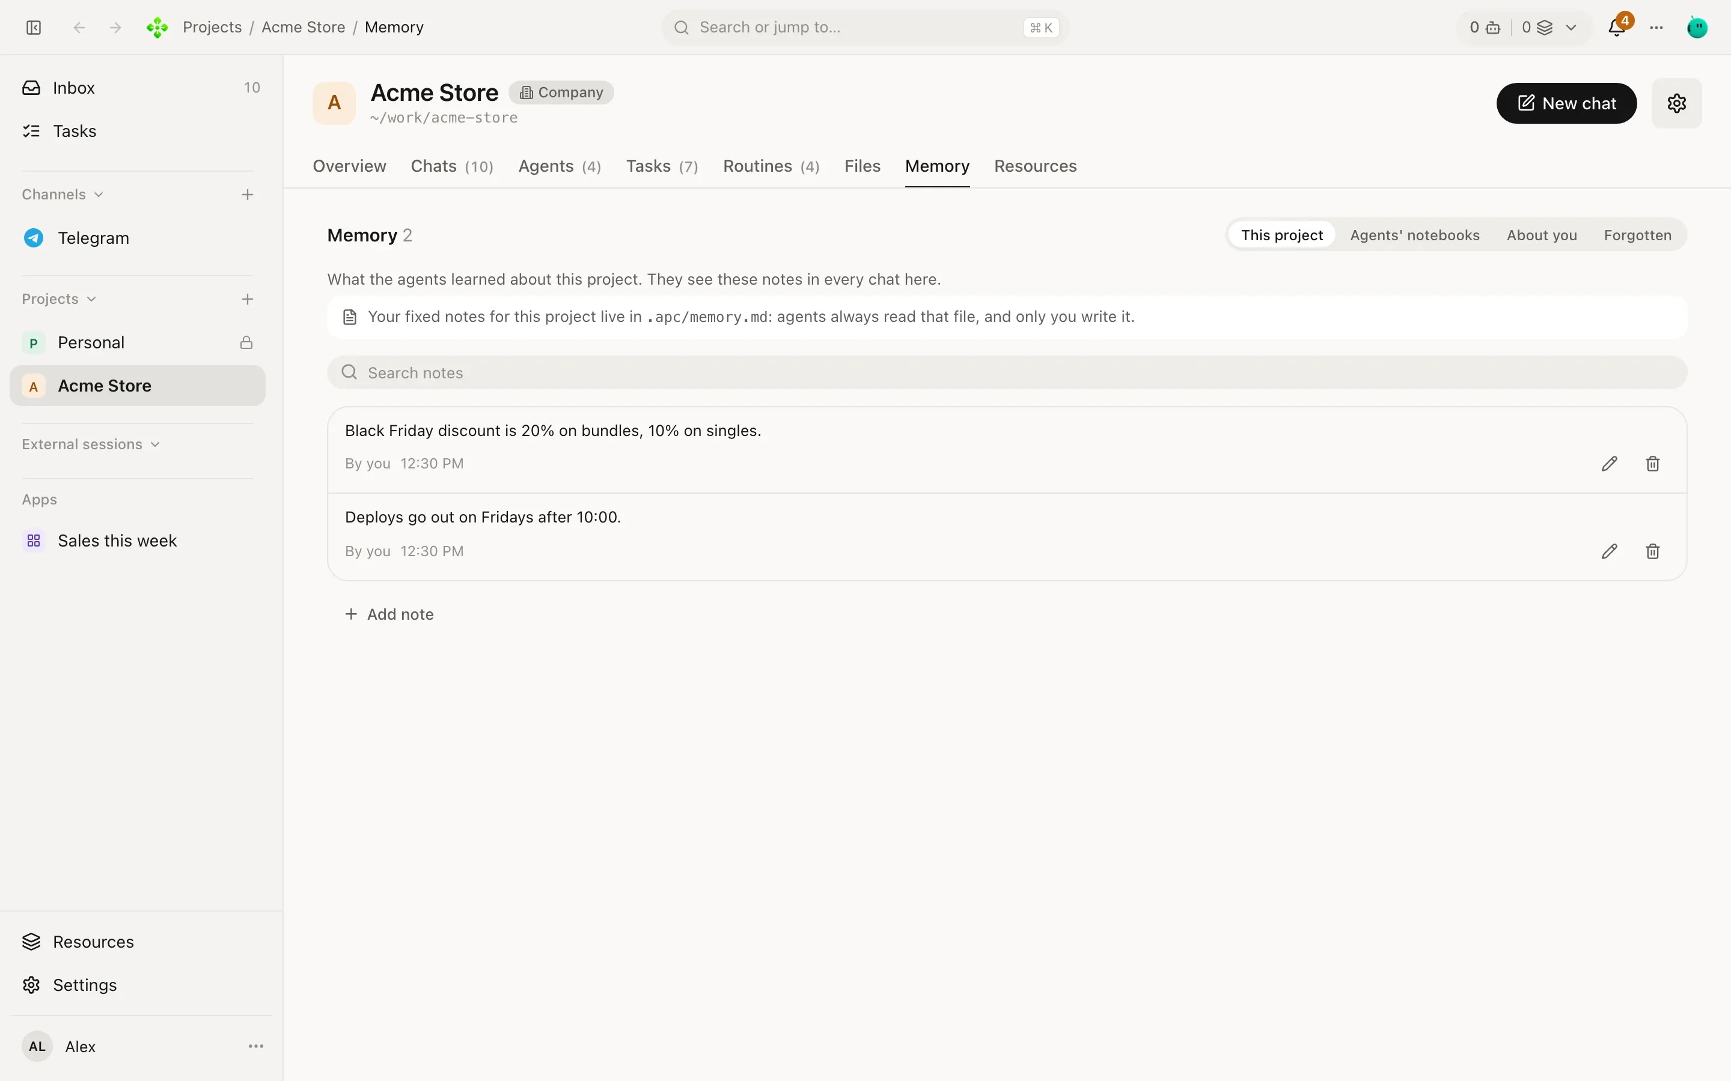Viewport: 1731px width, 1081px height.
Task: Open the Agents tab
Action: point(560,166)
